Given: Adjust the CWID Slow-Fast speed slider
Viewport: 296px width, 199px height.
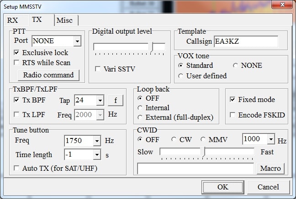Looking at the screenshot, I should [x=204, y=153].
